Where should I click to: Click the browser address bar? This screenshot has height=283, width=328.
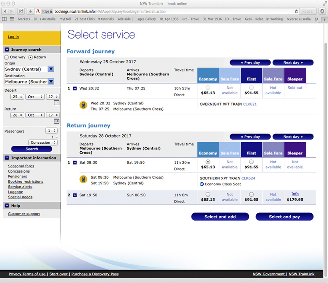pos(164,11)
